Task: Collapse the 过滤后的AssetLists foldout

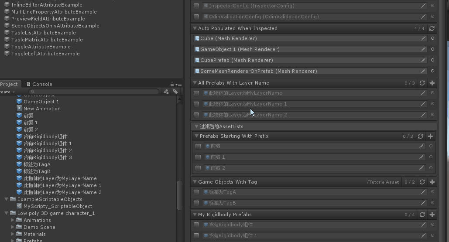Action: [x=196, y=126]
